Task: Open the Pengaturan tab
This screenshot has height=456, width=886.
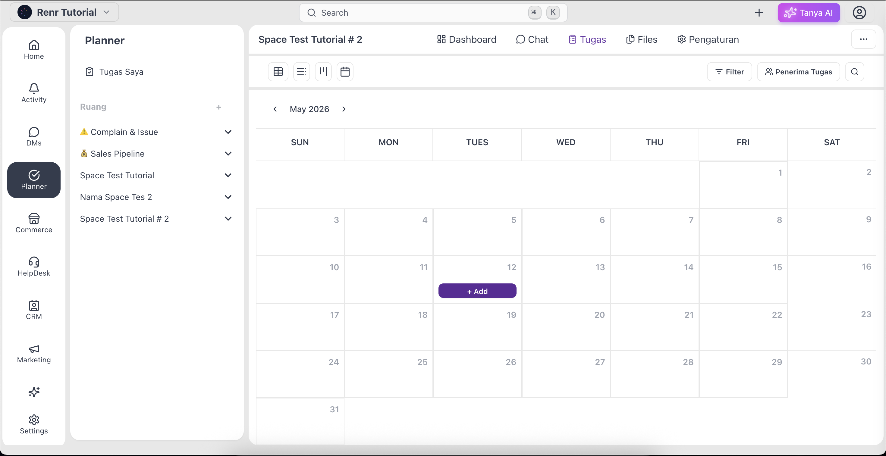Action: coord(708,39)
